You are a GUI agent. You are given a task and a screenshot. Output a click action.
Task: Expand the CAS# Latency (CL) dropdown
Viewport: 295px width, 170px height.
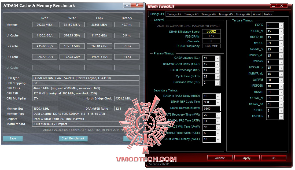[x=217, y=58]
